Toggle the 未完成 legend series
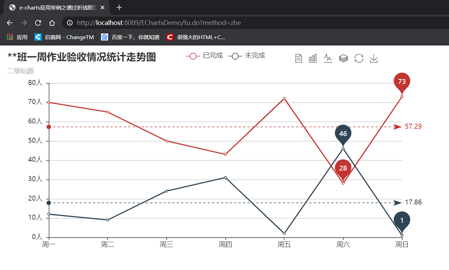Image resolution: width=449 pixels, height=270 pixels. tap(247, 56)
